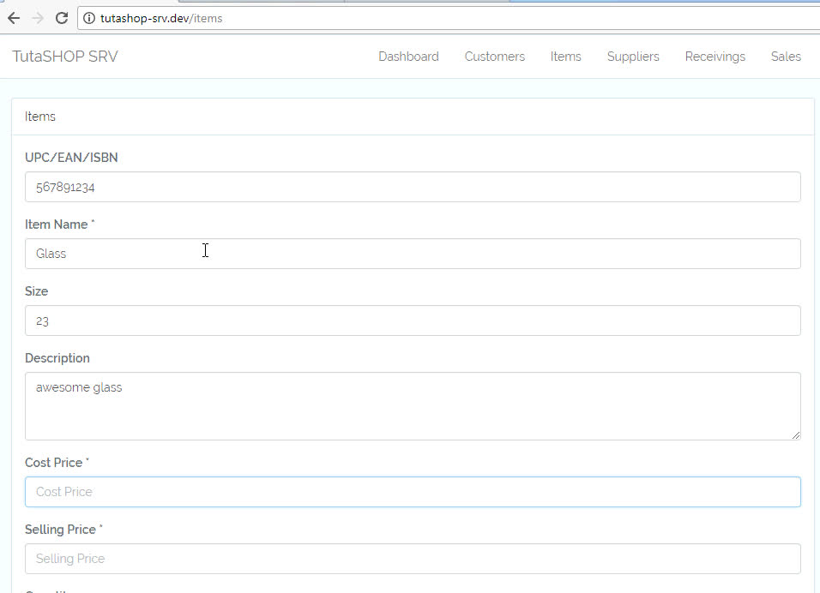Focus the Cost Price input
Screen dimensions: 820x593
pyautogui.click(x=413, y=492)
